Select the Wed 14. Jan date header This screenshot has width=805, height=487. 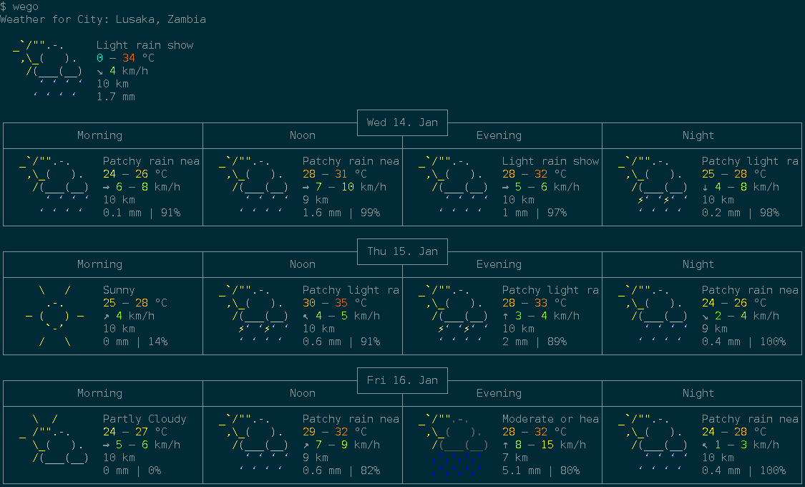click(x=401, y=122)
